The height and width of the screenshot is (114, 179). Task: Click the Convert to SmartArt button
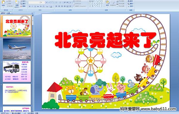click(x=80, y=6)
